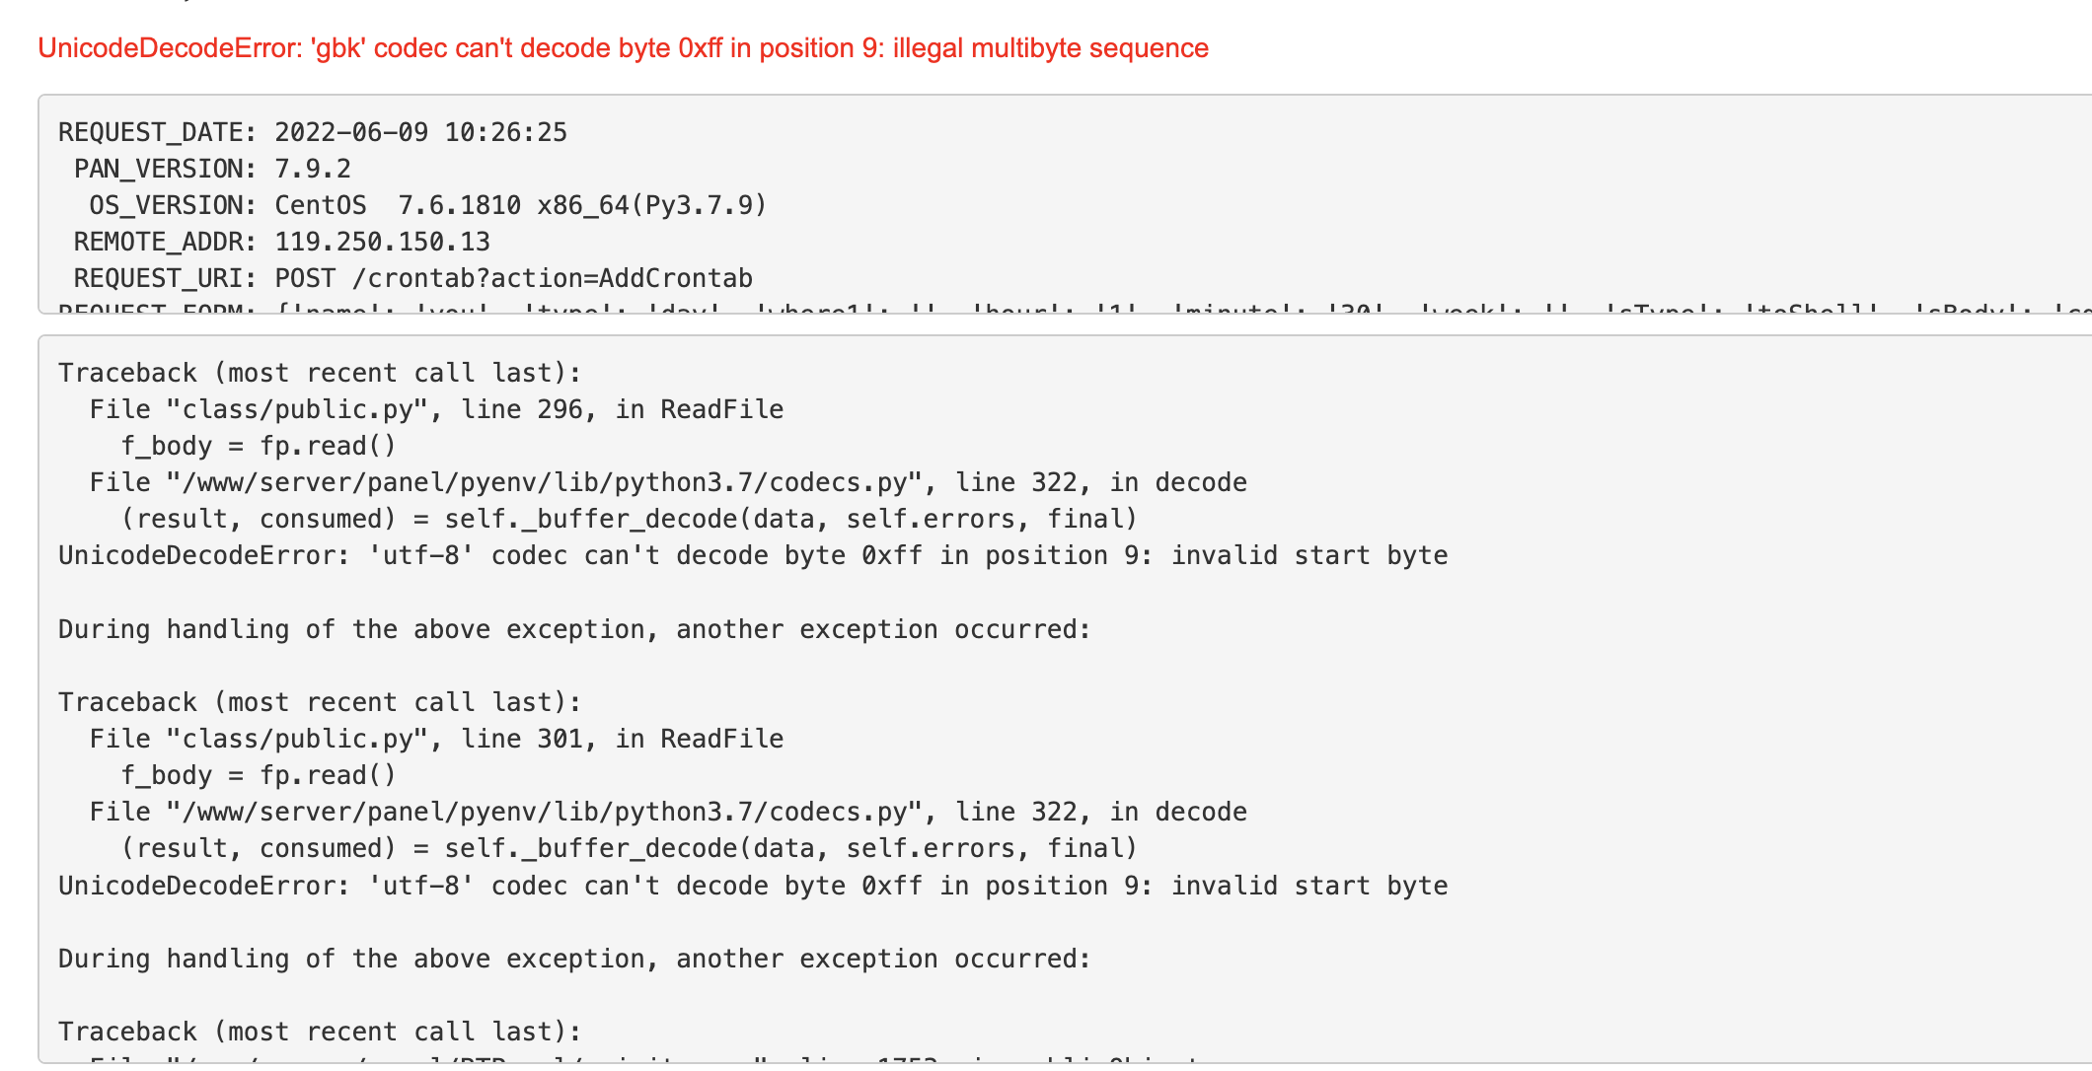Click the first 'Traceback (most recent call last)' line
Viewport: 2092px width, 1071px height.
tap(320, 373)
